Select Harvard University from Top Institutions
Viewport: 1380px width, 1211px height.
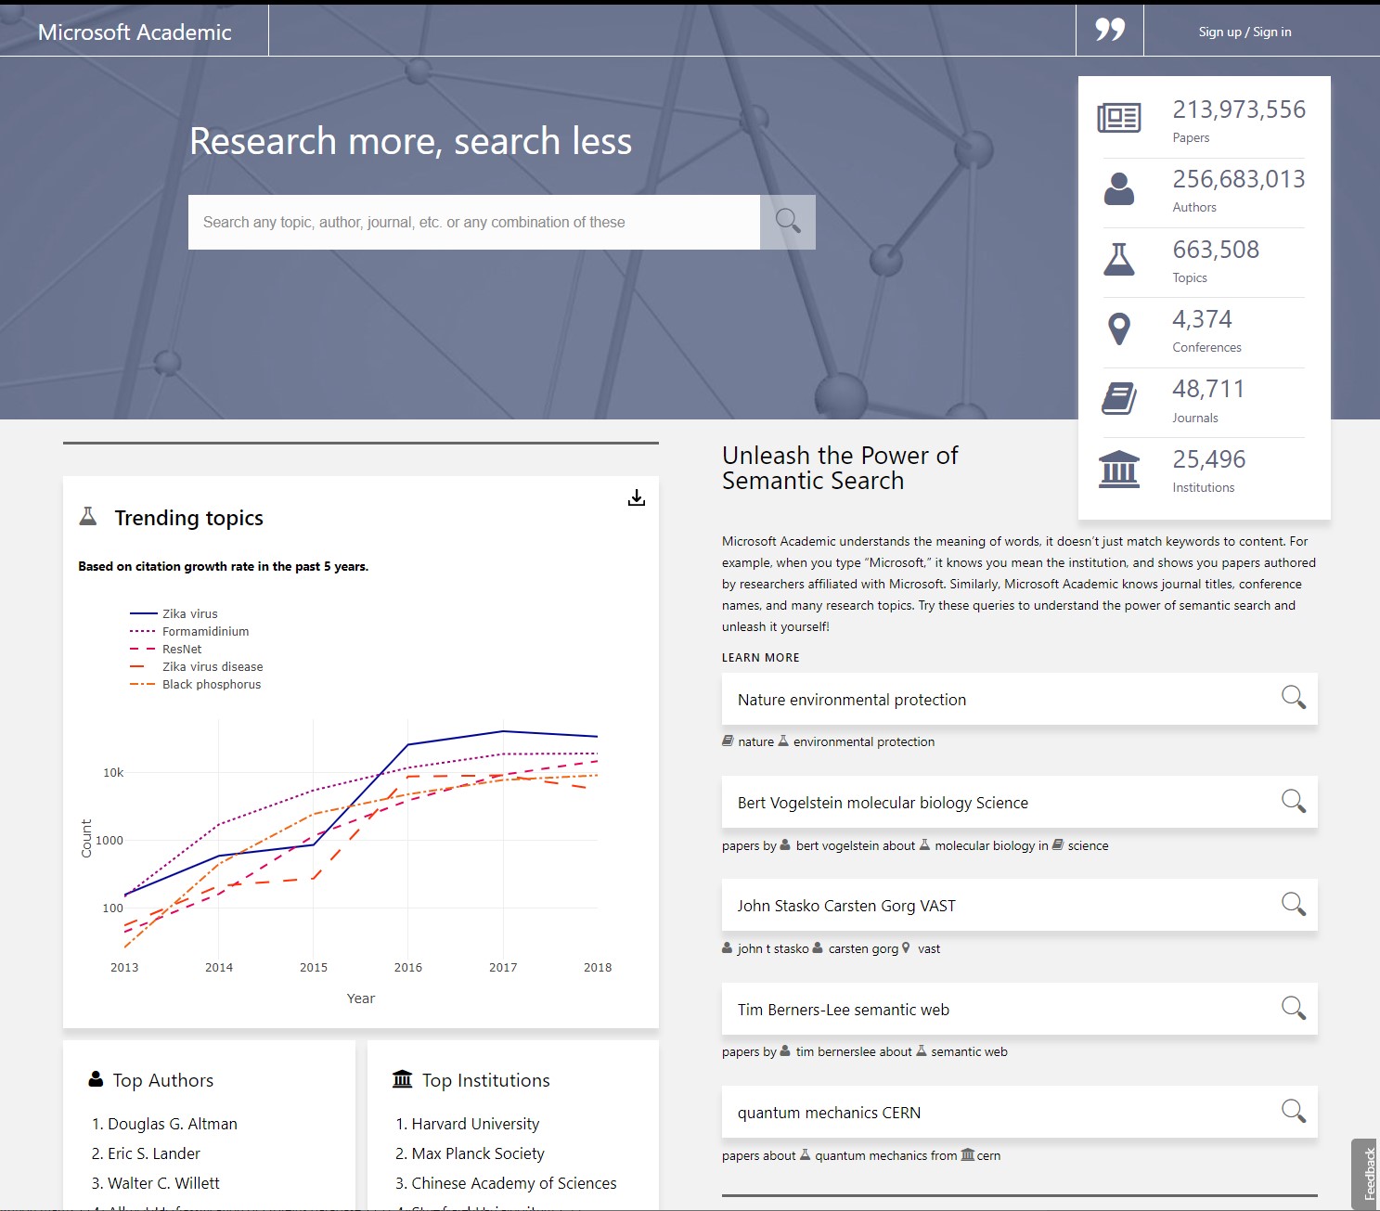(475, 1124)
